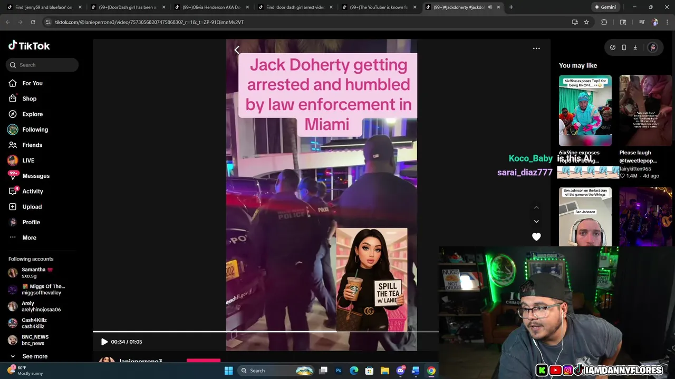Viewport: 675px width, 379px height.
Task: Click the download desktop app icon
Action: coord(635,47)
